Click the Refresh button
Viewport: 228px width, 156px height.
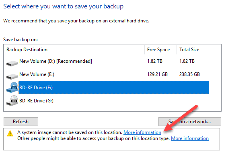pos(21,122)
